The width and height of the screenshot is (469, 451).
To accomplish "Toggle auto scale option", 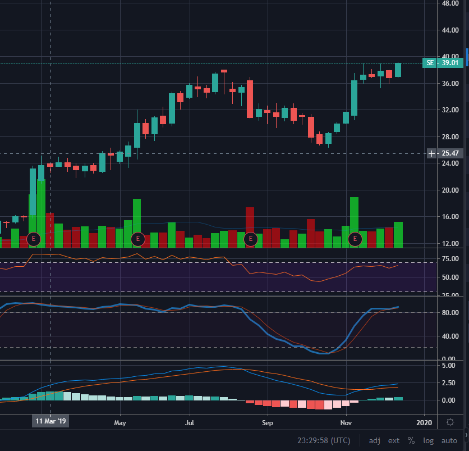I will [449, 441].
